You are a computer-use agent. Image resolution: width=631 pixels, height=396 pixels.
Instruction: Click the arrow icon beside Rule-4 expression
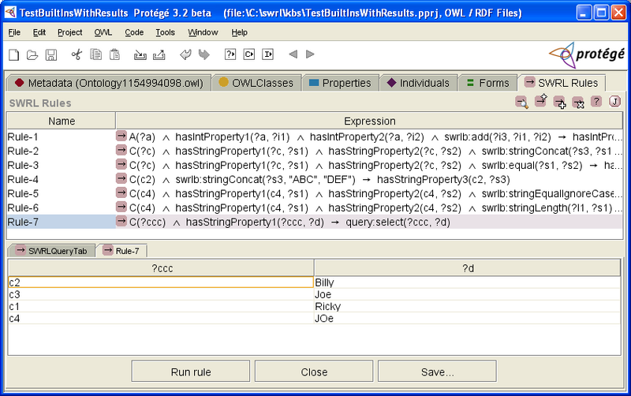pos(121,178)
